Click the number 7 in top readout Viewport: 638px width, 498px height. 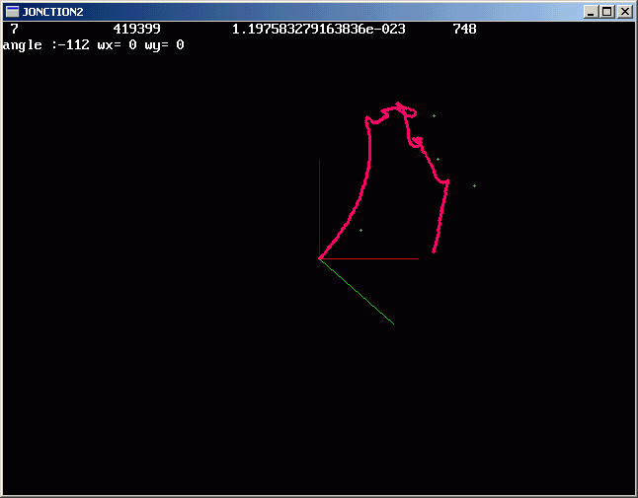pos(14,30)
